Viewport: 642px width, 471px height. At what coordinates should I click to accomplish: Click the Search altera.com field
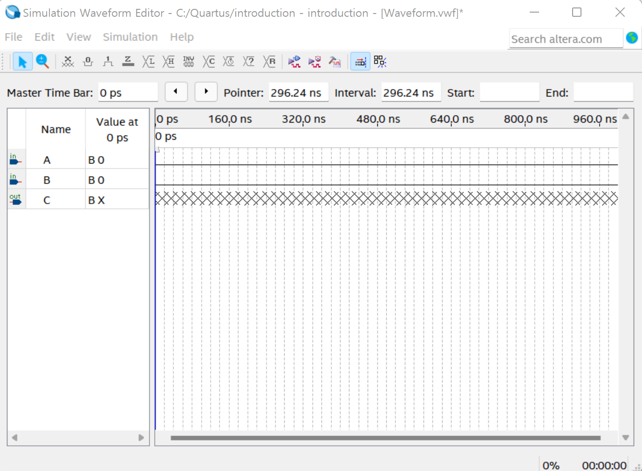tap(566, 39)
